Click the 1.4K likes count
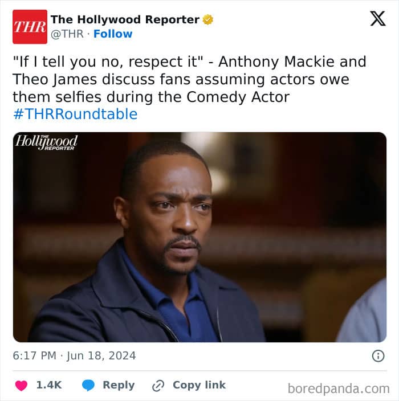 (x=49, y=385)
